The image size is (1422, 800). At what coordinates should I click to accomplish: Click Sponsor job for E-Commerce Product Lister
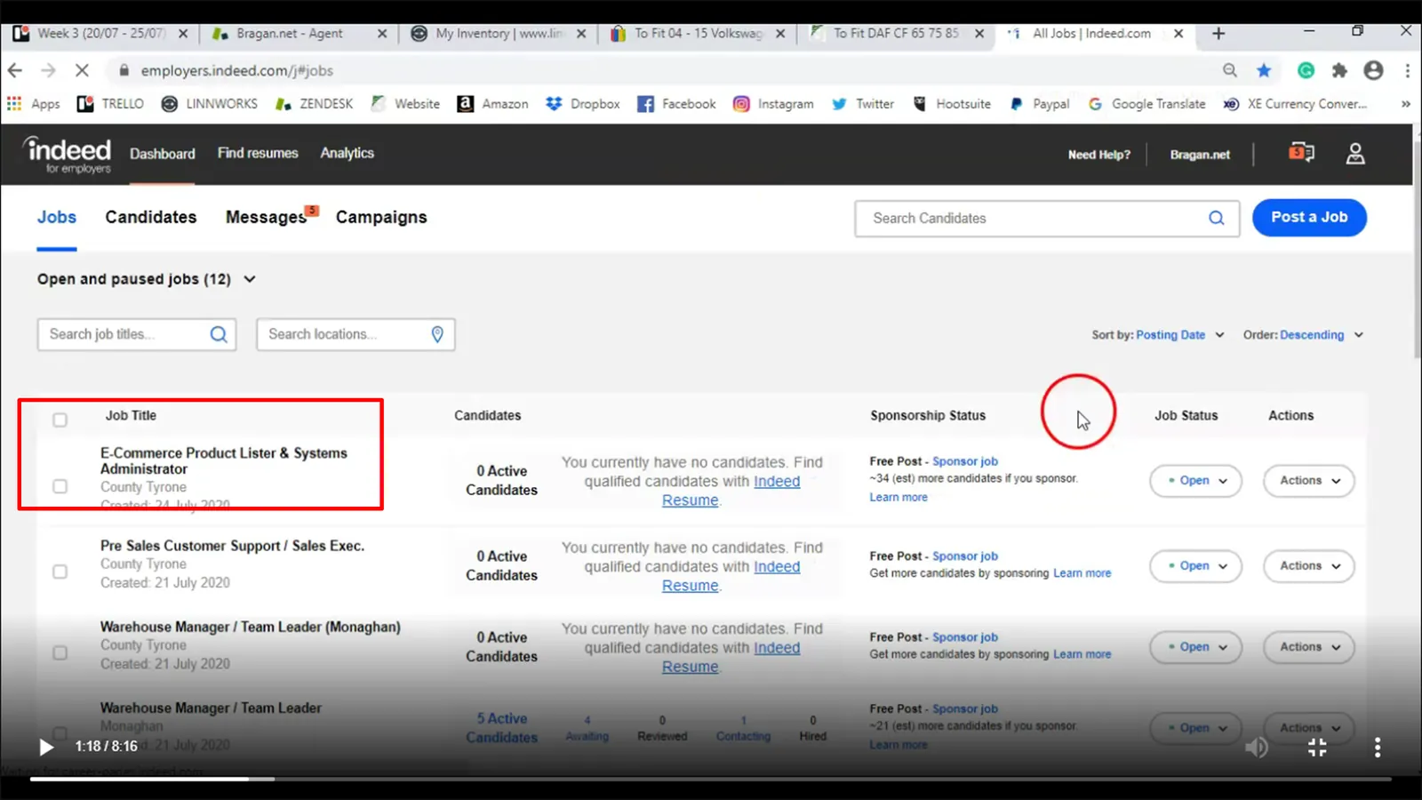(965, 461)
